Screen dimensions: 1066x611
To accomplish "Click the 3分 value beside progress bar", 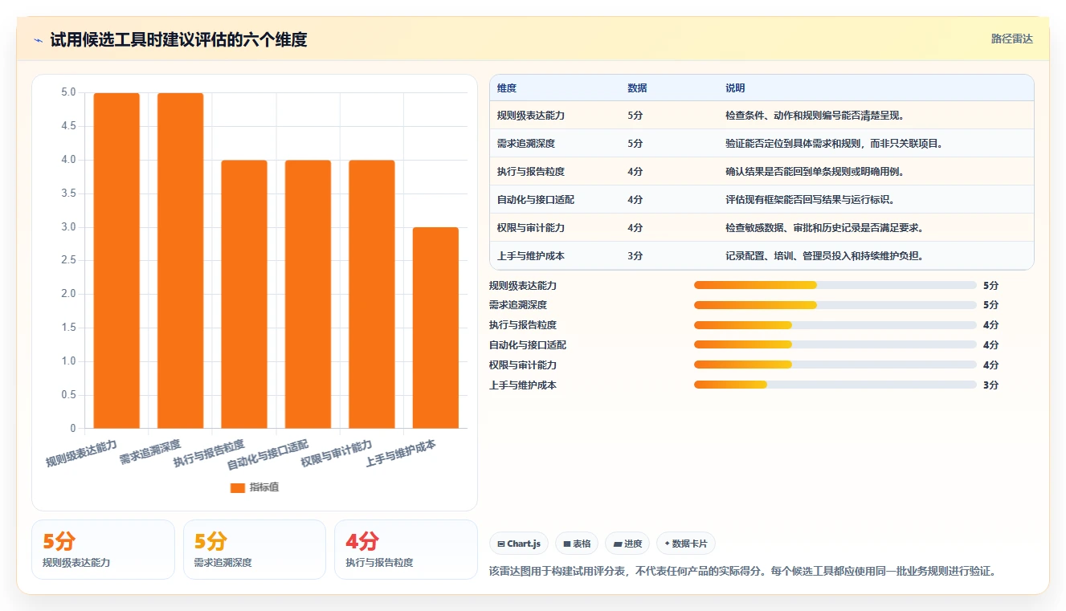I will tap(990, 385).
